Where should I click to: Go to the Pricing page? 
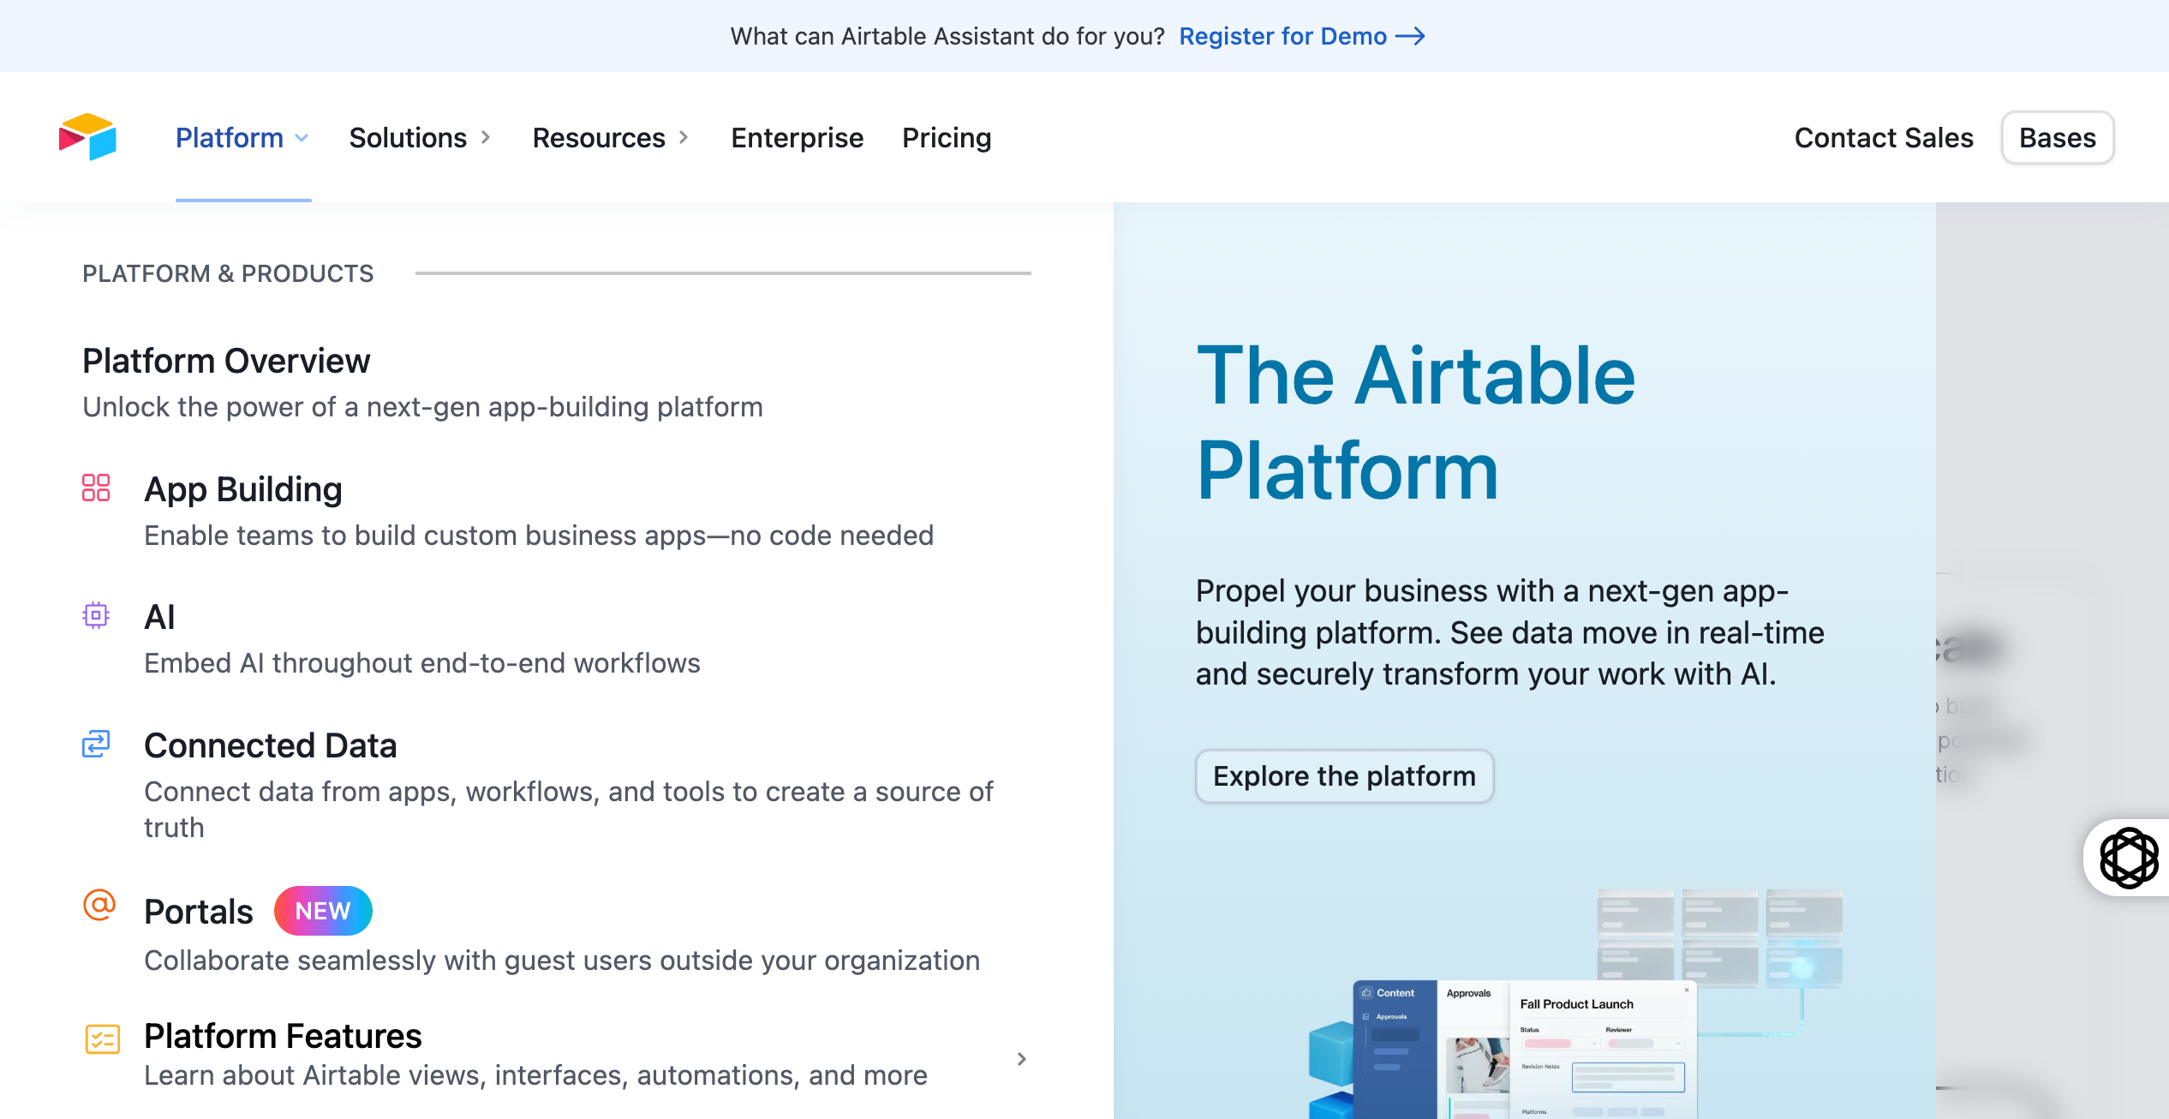click(x=947, y=138)
